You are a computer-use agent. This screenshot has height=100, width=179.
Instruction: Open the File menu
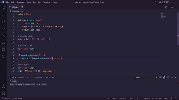[8, 2]
